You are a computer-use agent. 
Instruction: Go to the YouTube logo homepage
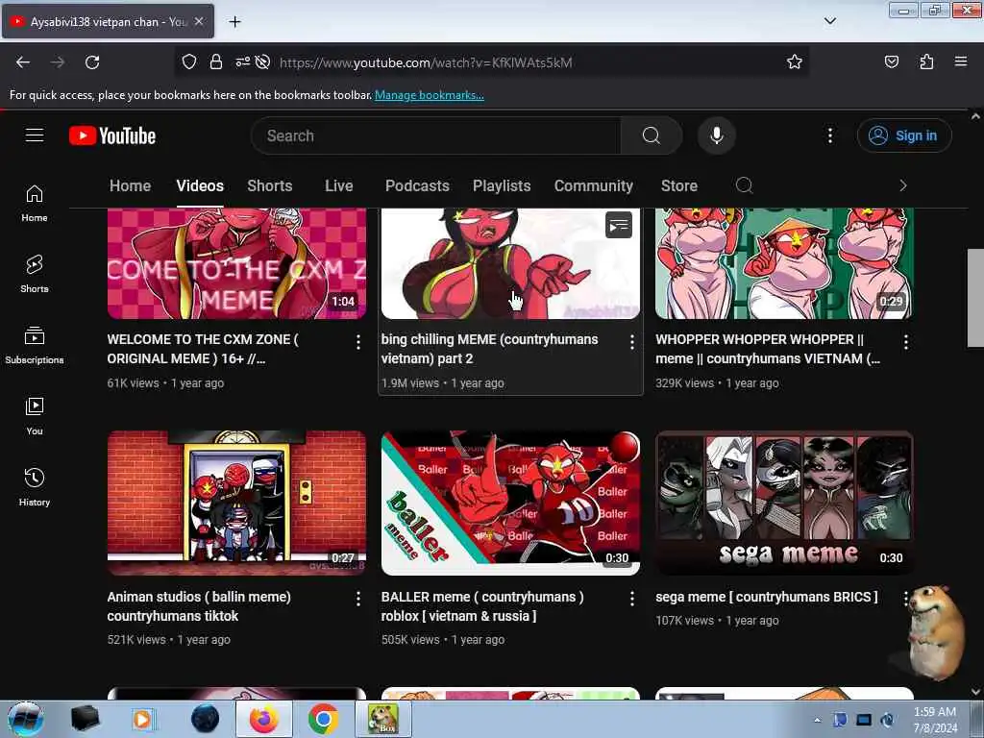tap(112, 135)
